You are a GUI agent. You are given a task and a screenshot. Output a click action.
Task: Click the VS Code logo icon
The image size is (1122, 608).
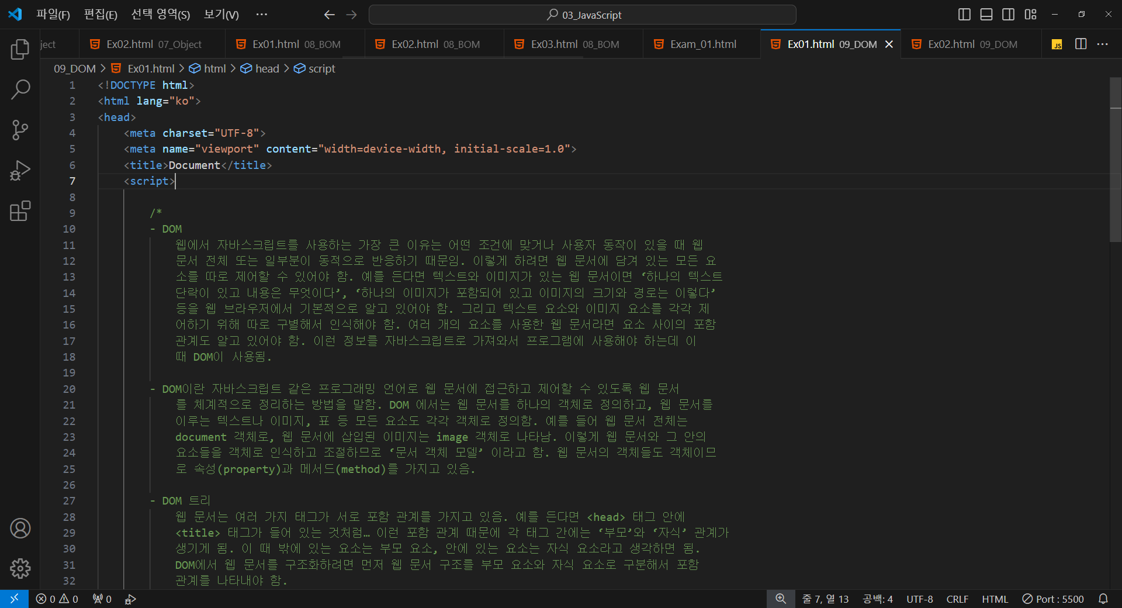(15, 14)
